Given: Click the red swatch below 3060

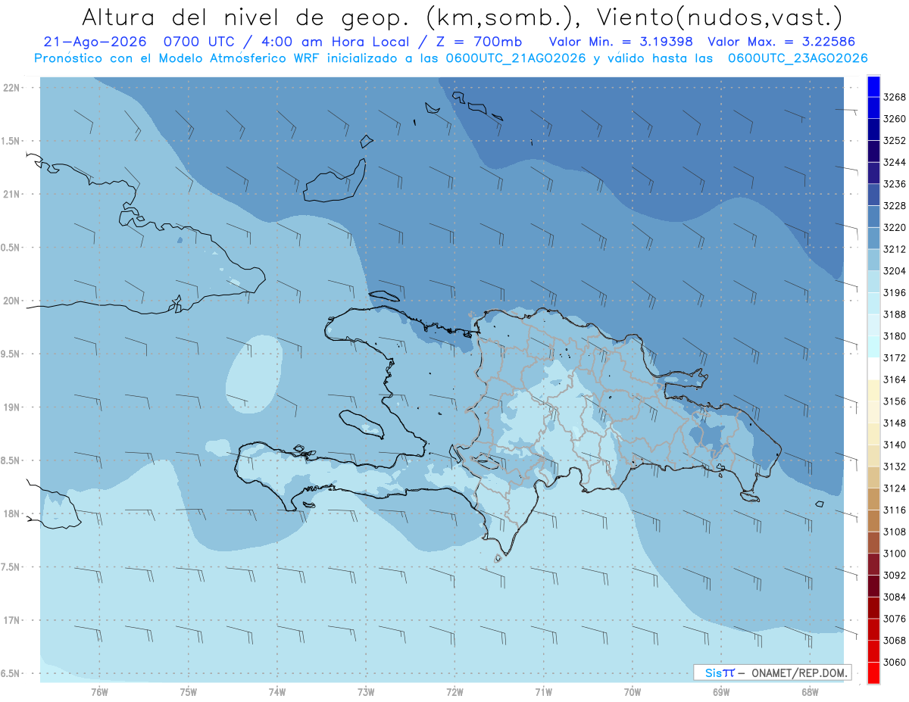Looking at the screenshot, I should pos(873,672).
